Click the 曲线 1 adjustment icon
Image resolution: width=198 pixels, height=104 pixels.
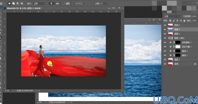(170, 55)
